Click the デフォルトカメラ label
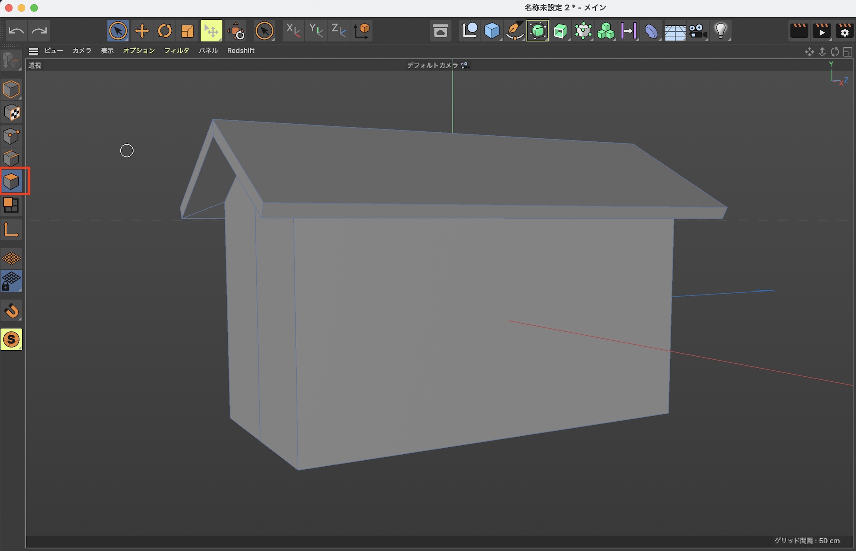 (x=432, y=65)
